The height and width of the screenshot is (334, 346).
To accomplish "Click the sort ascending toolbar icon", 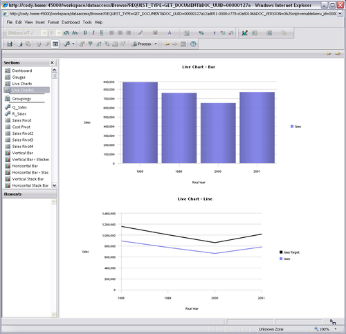I will 99,44.
